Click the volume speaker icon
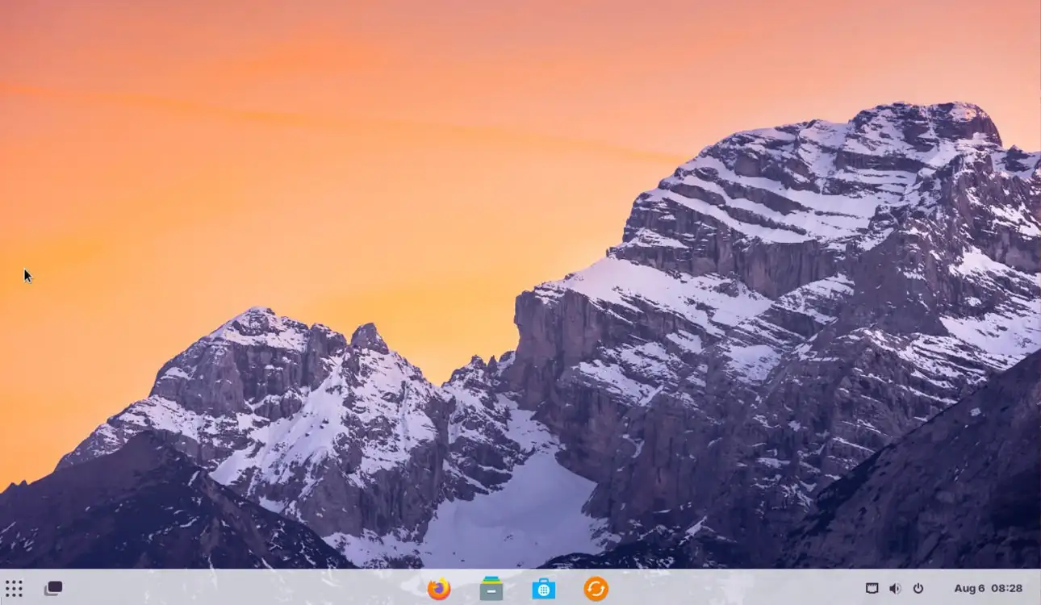Image resolution: width=1041 pixels, height=605 pixels. (x=895, y=589)
